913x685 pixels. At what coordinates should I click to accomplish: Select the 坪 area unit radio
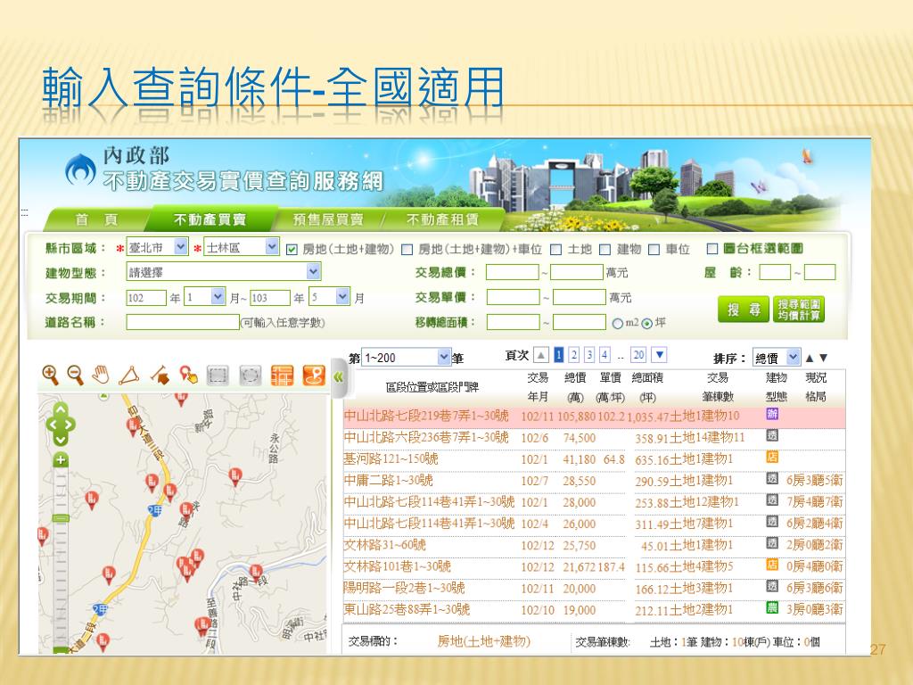(647, 323)
